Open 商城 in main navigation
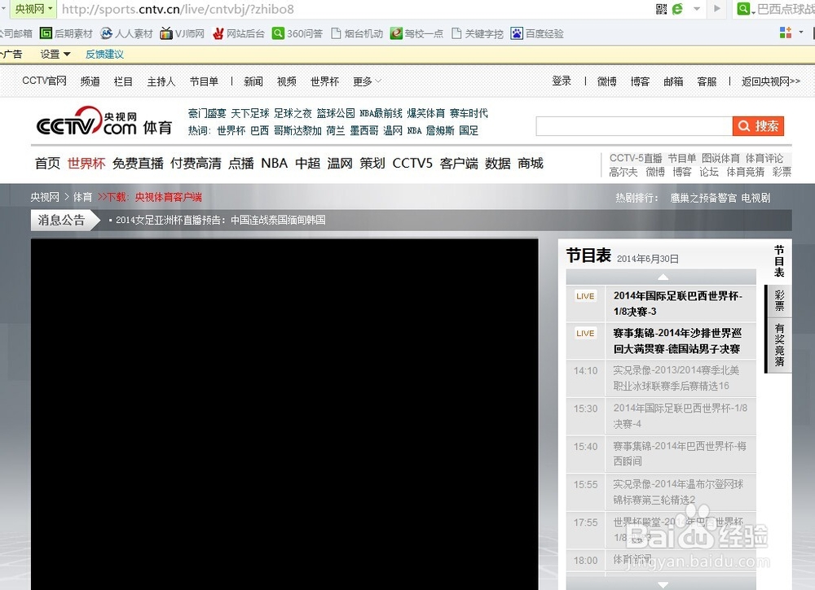Screen dimensions: 815x590 pyautogui.click(x=531, y=164)
